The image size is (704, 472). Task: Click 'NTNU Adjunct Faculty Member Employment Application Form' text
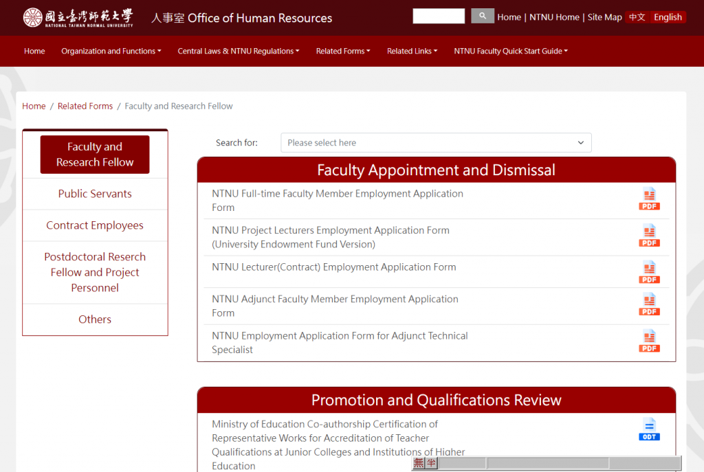335,306
